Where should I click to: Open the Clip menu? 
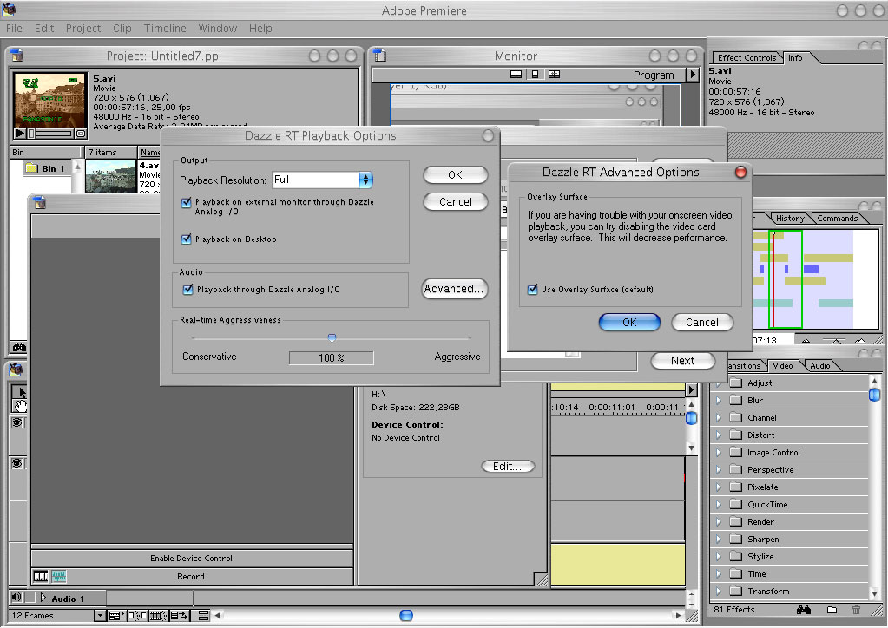pos(122,29)
